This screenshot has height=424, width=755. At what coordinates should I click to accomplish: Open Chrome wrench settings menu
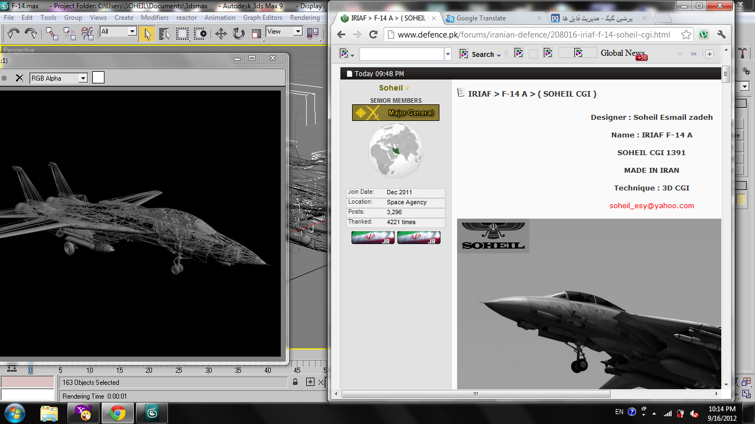click(721, 34)
